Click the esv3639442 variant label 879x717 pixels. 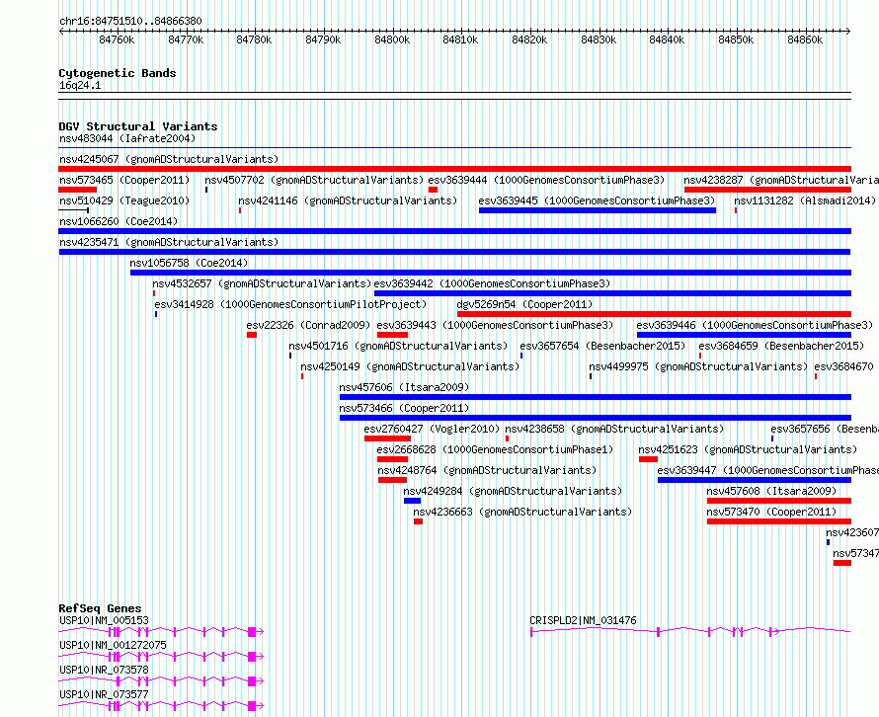pos(492,283)
